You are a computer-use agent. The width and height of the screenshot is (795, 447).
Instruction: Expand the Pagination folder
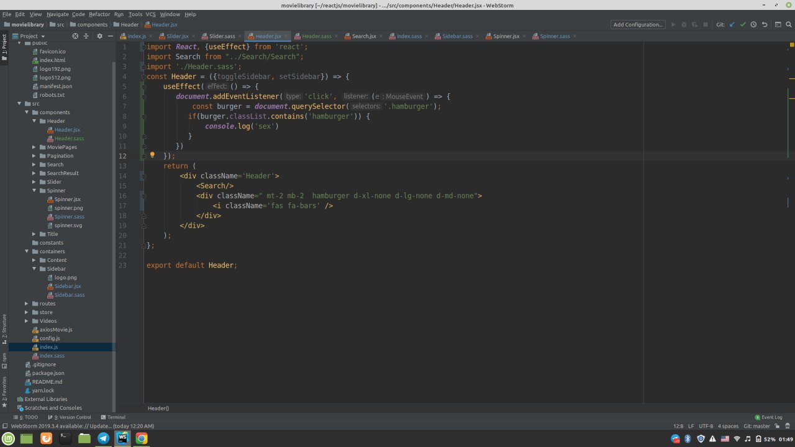[34, 156]
